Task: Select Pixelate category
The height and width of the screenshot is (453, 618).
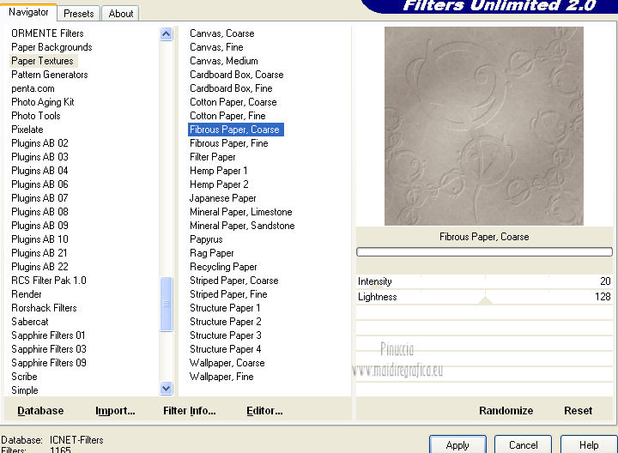Action: pos(27,130)
